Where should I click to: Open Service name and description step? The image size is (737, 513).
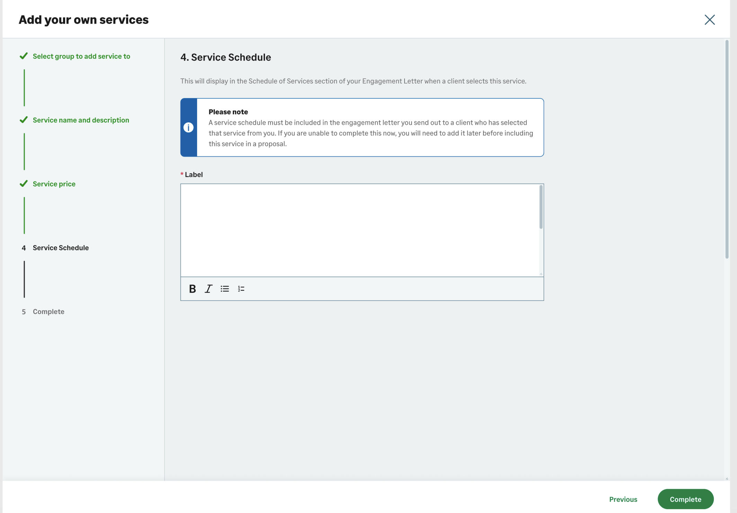click(x=81, y=120)
